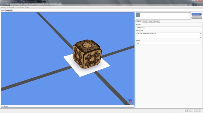Click the swatch list scroll down arrow
Image resolution: width=203 pixels, height=113 pixels.
(190, 18)
